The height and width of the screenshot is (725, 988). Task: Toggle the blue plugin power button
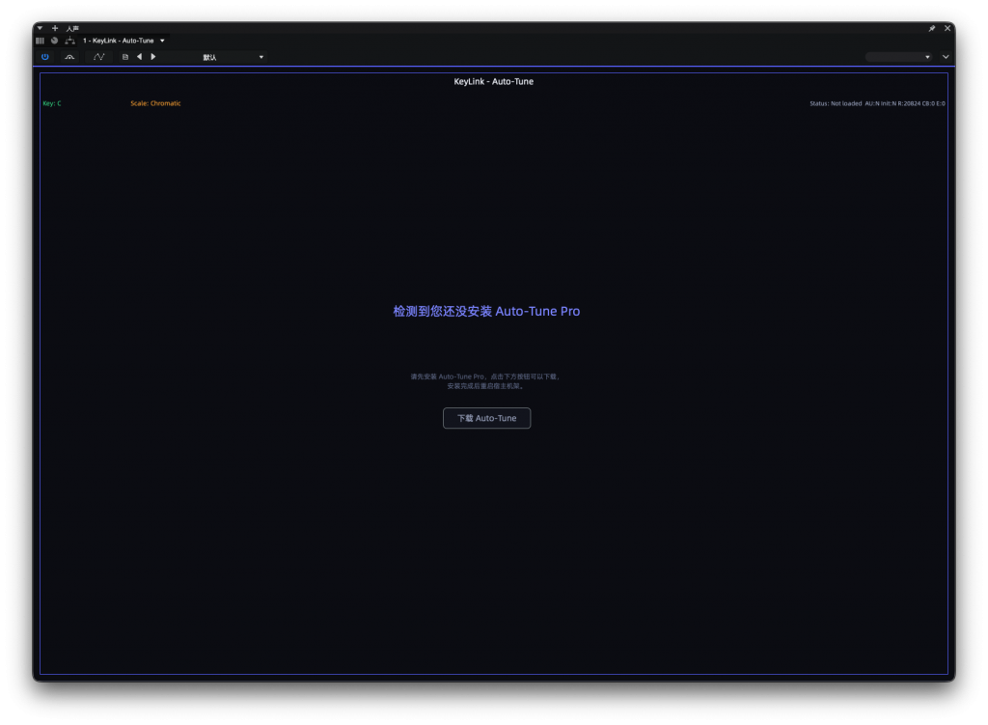[x=44, y=57]
